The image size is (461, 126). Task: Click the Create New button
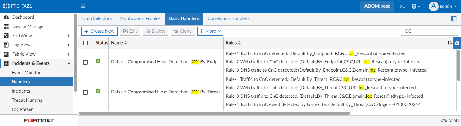pyautogui.click(x=99, y=31)
